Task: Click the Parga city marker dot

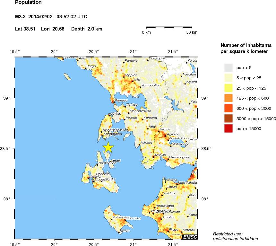Action: click(86, 68)
